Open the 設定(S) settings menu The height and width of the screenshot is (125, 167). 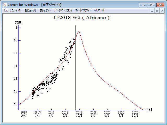31,10
